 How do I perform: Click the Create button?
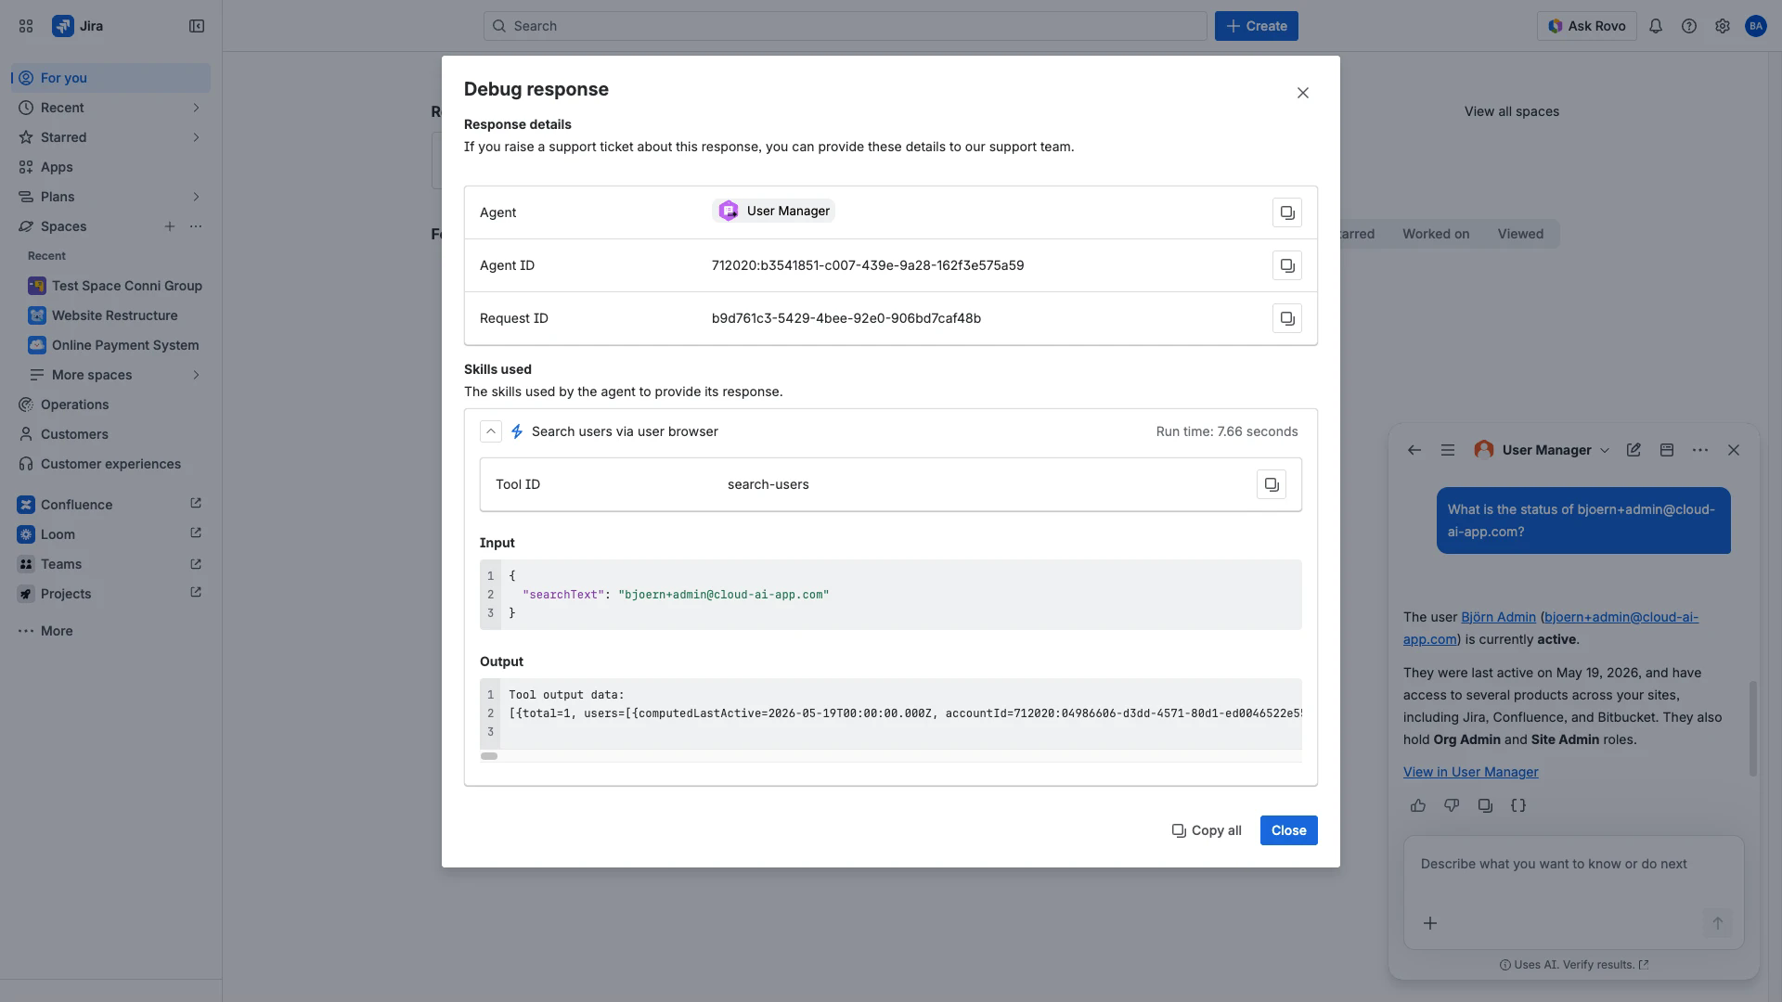pyautogui.click(x=1257, y=26)
